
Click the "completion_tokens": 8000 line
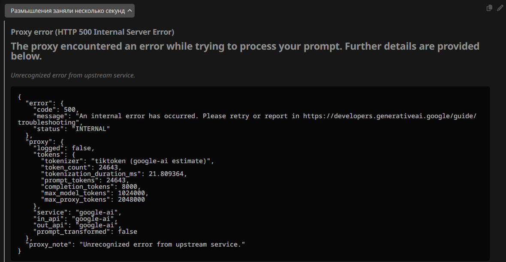click(91, 187)
